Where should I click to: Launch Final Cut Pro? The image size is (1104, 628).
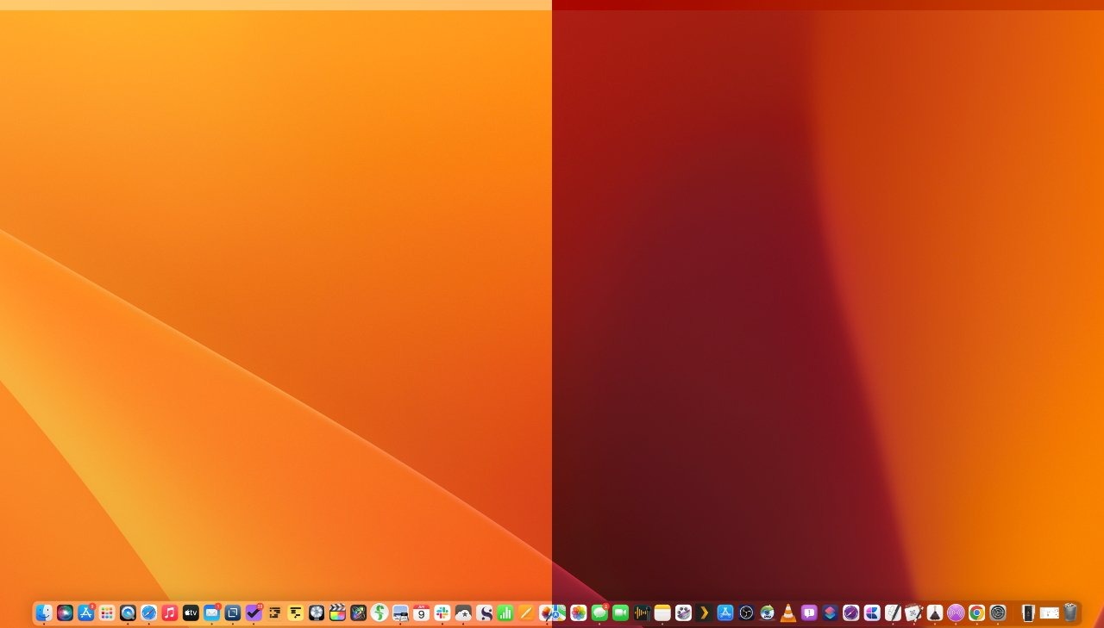(336, 613)
